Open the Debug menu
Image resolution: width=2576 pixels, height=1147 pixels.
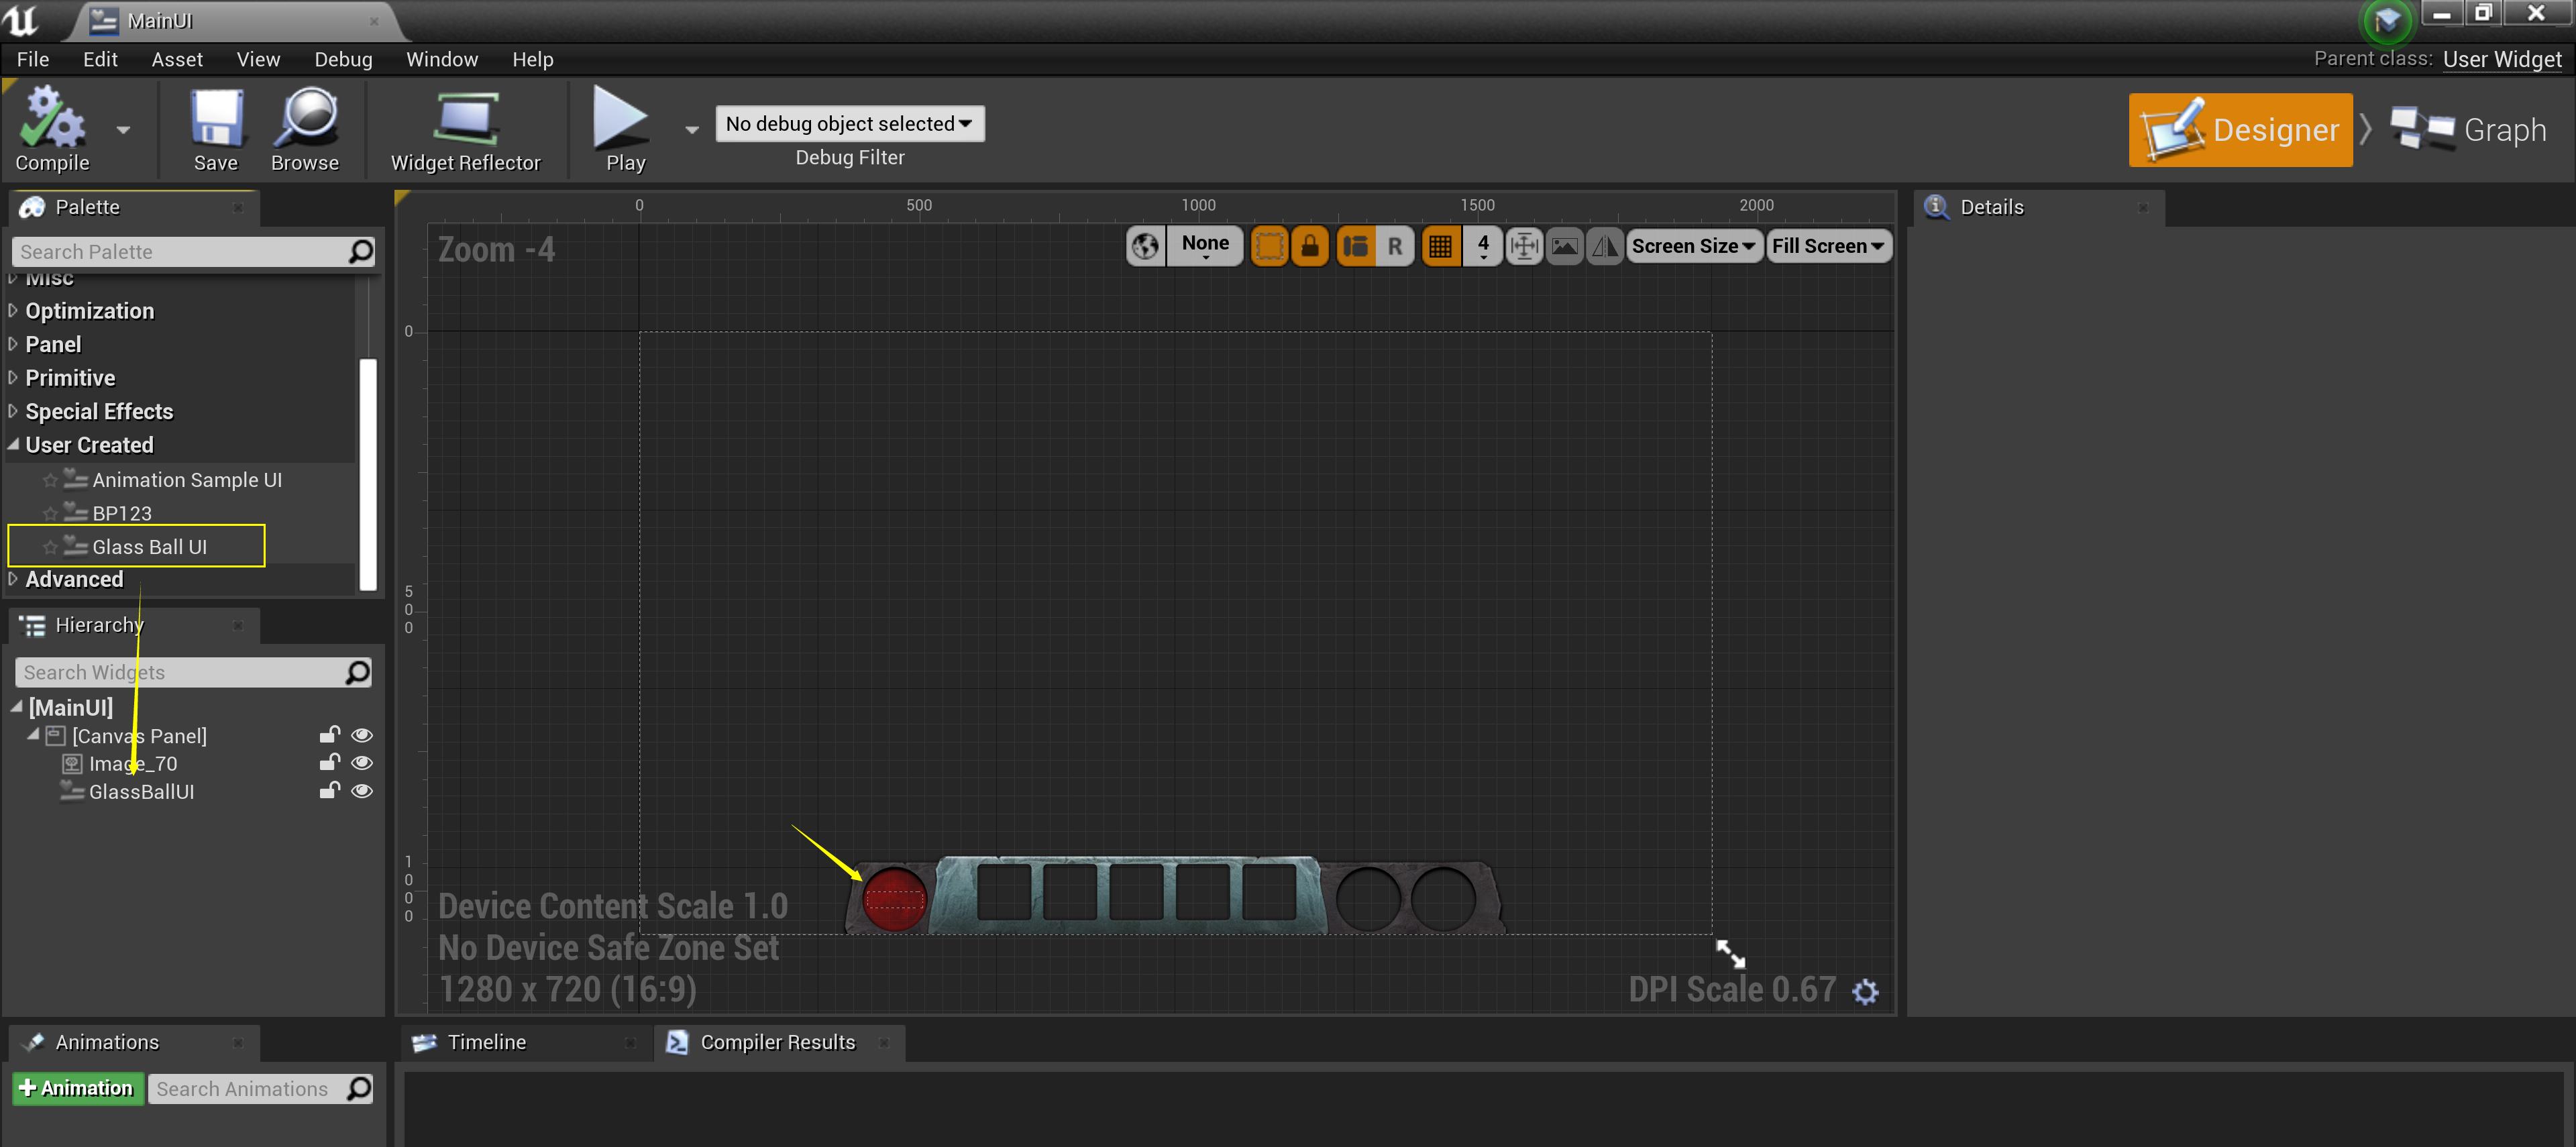(343, 59)
